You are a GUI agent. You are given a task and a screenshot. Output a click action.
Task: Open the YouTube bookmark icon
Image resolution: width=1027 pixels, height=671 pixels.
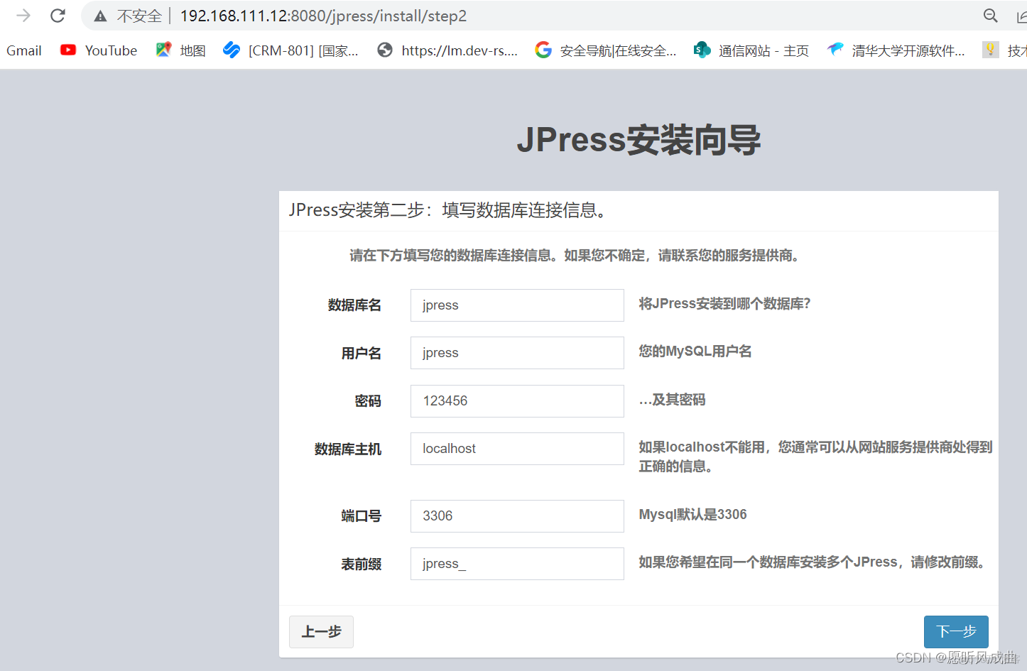click(68, 50)
